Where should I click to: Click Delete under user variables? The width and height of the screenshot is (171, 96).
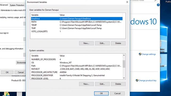118,43
